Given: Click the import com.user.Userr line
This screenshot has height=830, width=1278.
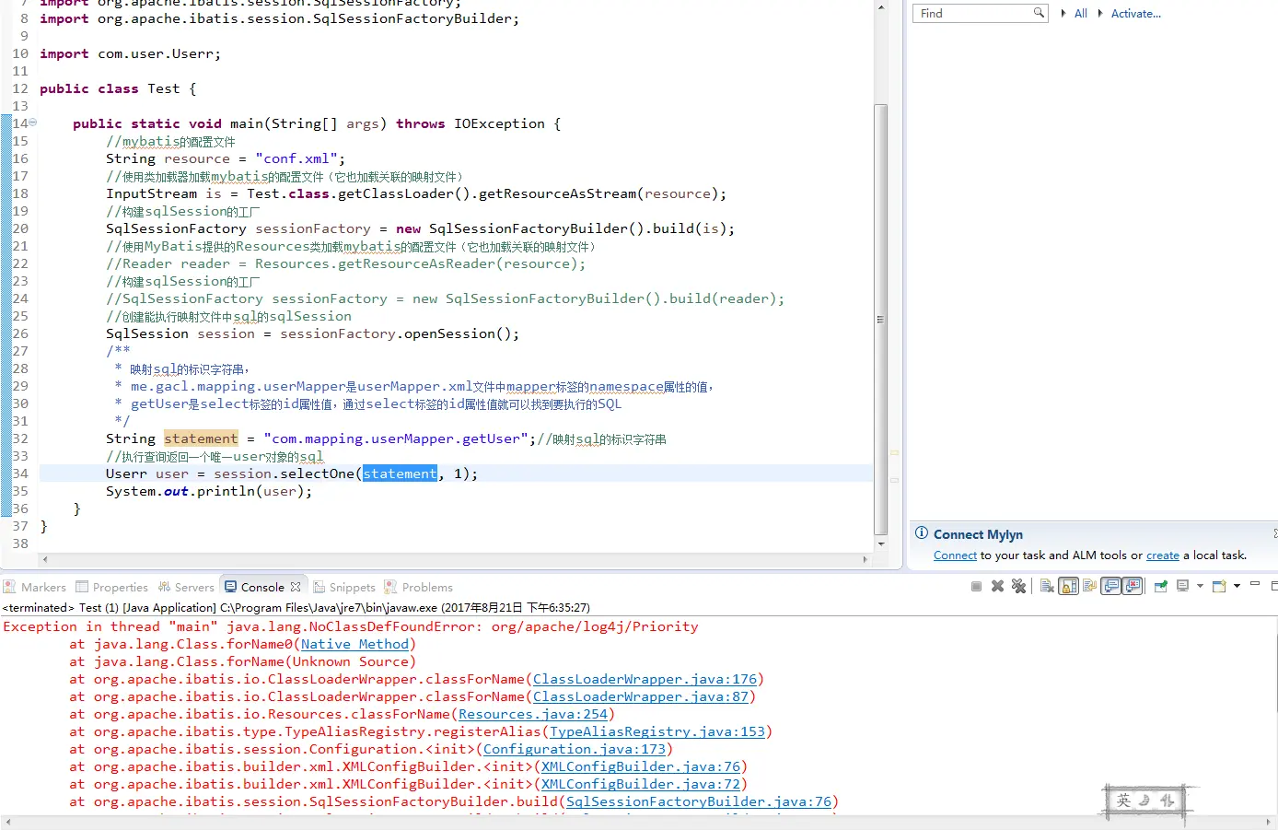Looking at the screenshot, I should point(130,53).
